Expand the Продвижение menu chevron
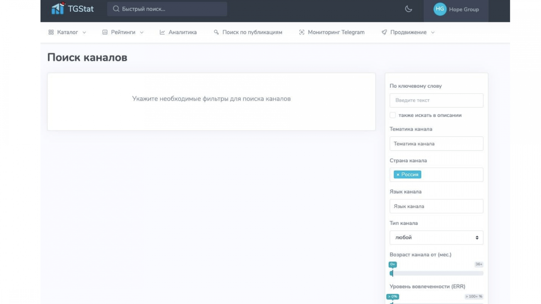The height and width of the screenshot is (304, 541). tap(433, 32)
